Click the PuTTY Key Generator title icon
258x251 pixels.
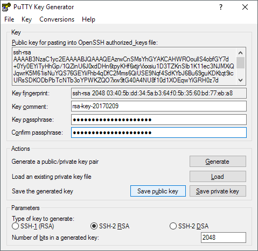point(6,7)
